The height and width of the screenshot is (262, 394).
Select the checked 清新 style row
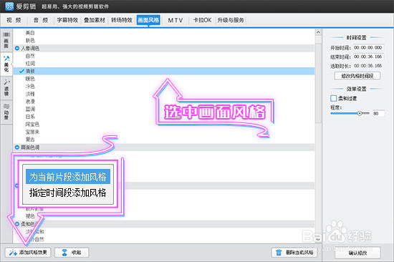click(164, 71)
